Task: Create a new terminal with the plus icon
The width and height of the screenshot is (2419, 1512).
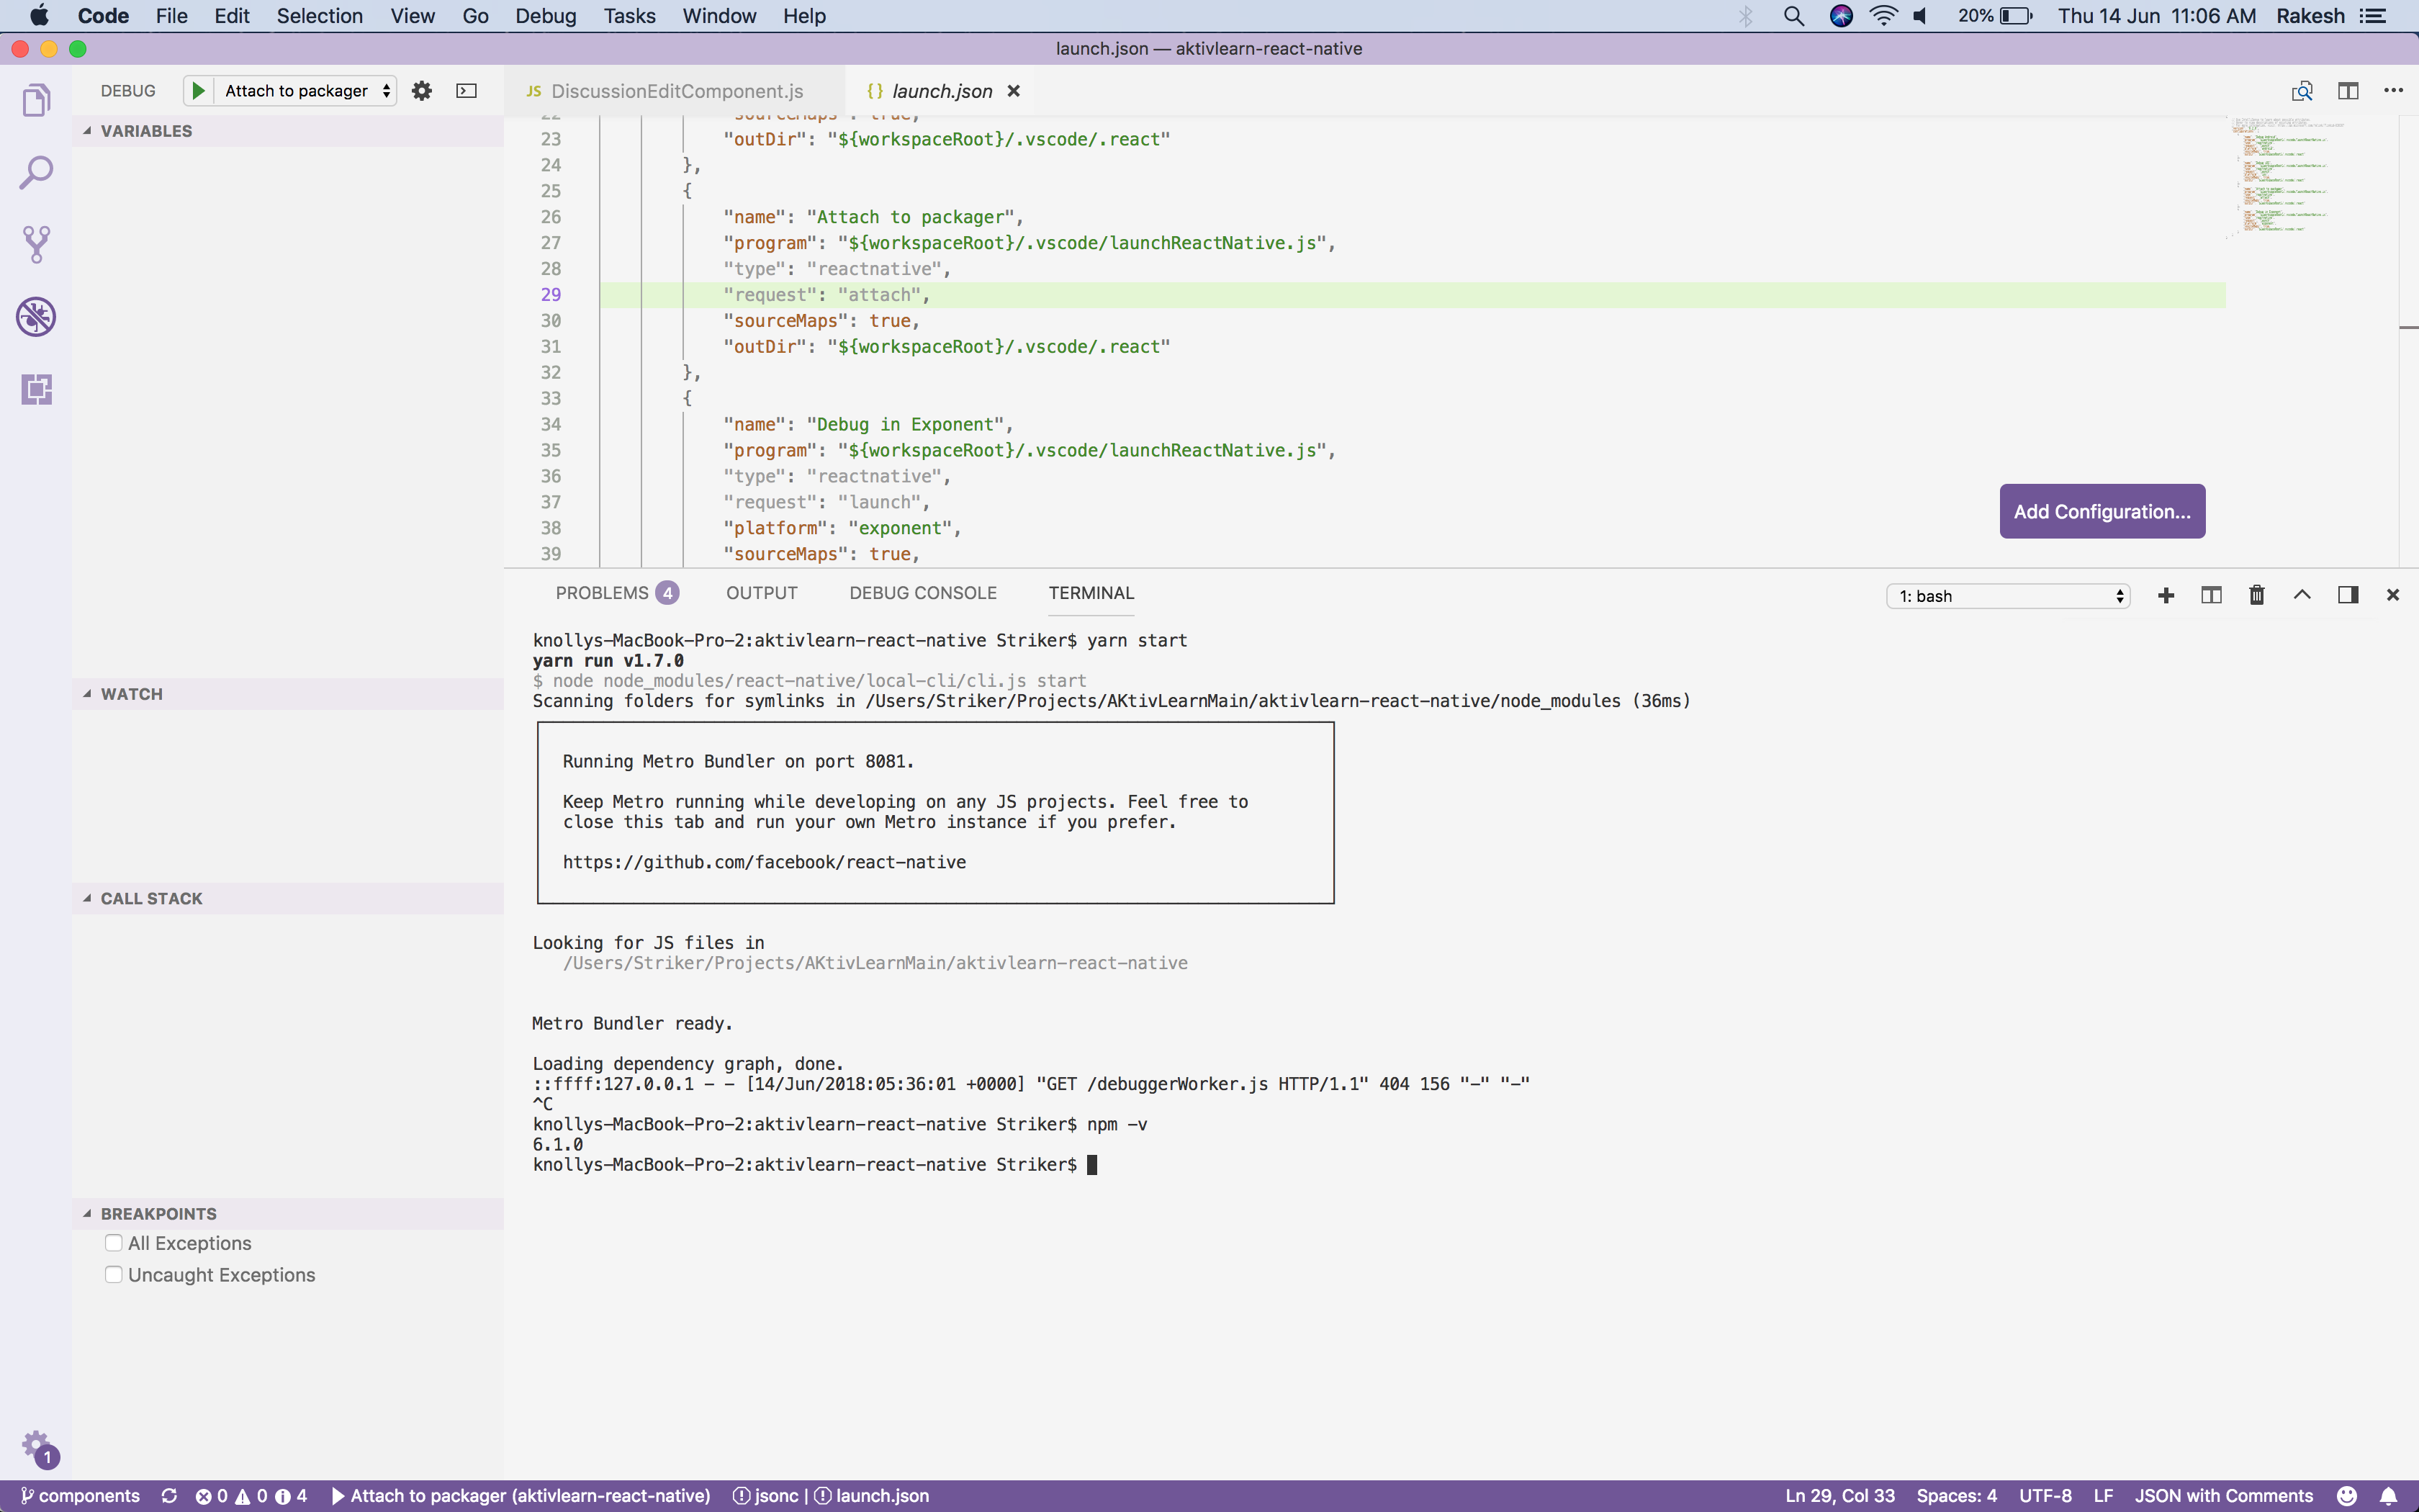Action: (2165, 595)
